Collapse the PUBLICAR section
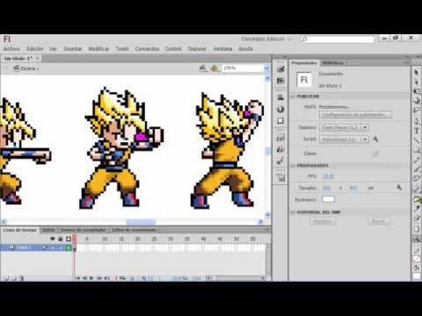Viewport: 422px width, 316px height. [x=293, y=97]
